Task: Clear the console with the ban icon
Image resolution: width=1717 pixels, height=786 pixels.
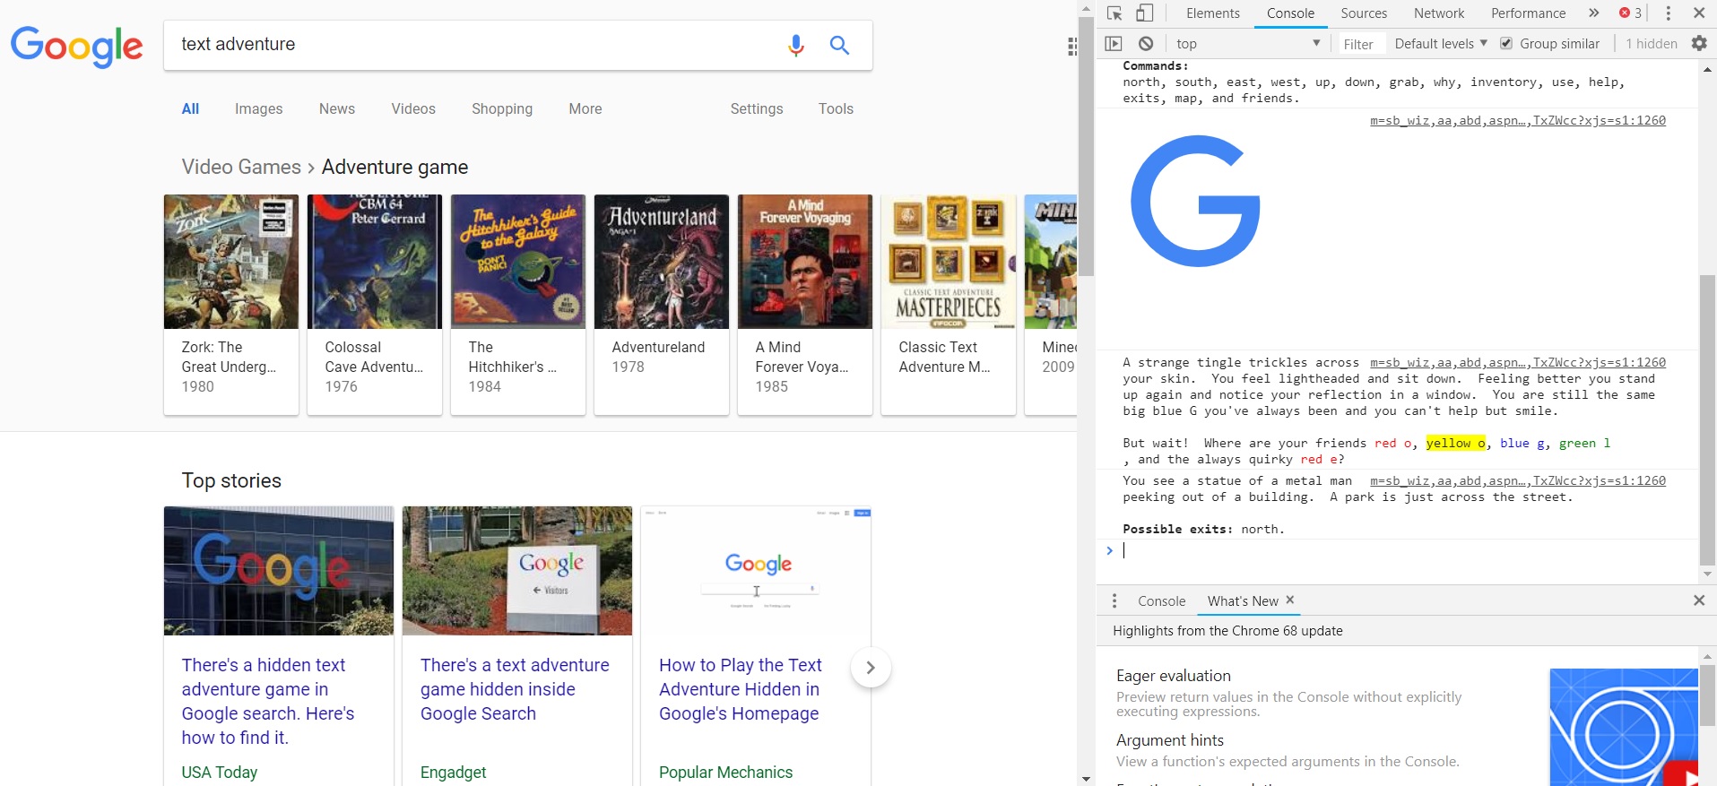Action: (1145, 44)
